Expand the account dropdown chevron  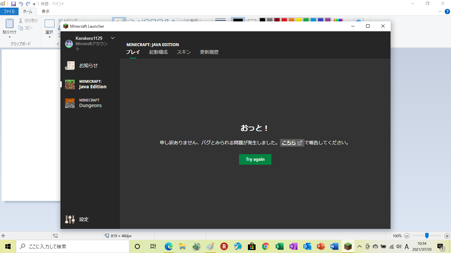(113, 38)
